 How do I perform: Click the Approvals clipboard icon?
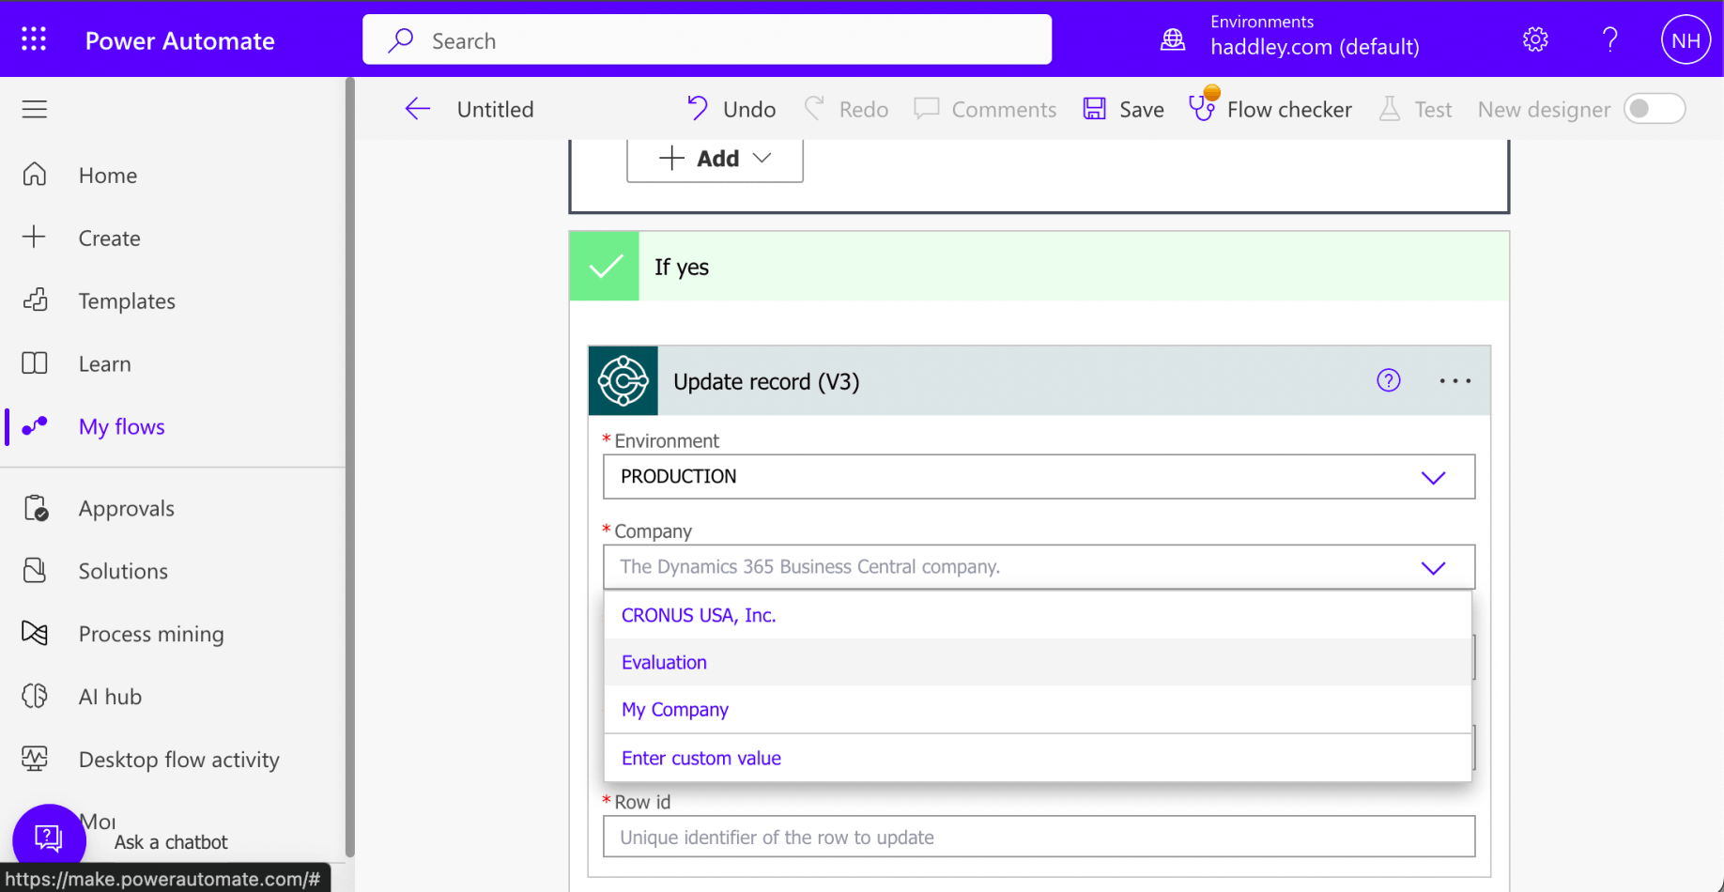click(x=36, y=508)
